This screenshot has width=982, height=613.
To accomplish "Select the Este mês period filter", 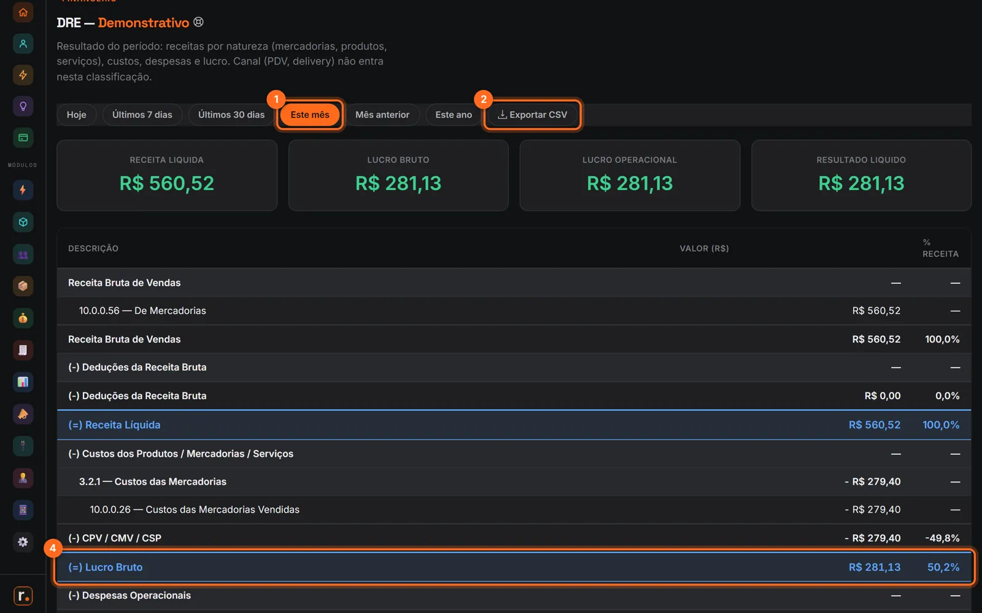I will pyautogui.click(x=310, y=115).
